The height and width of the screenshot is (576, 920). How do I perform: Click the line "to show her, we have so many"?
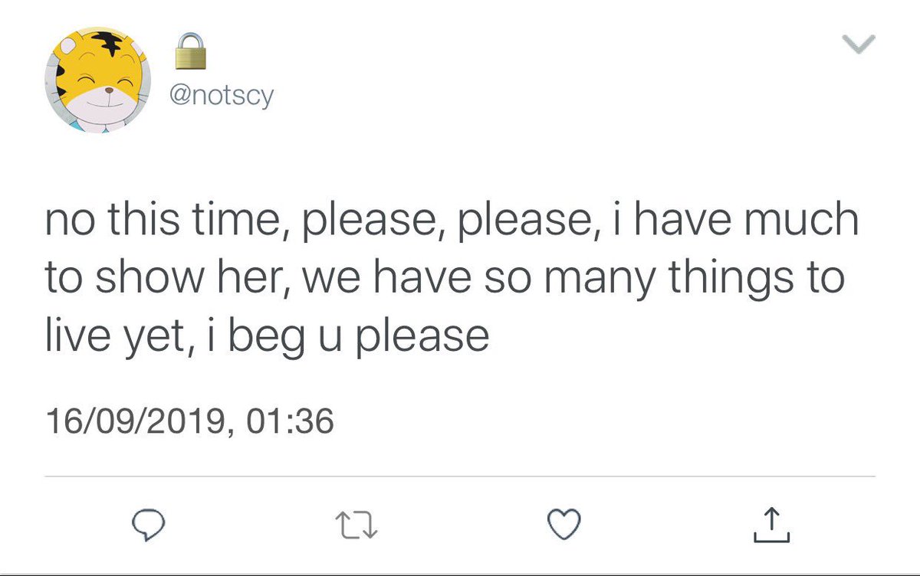445,278
